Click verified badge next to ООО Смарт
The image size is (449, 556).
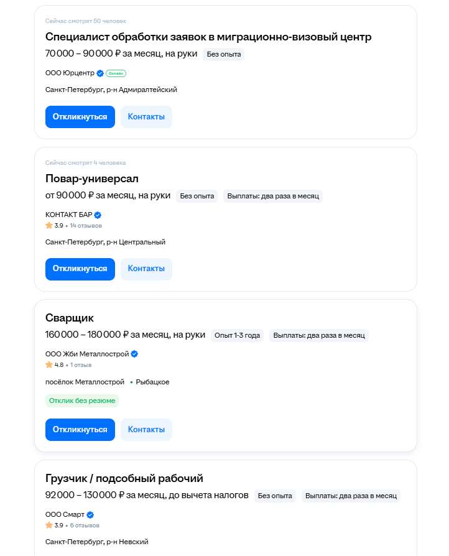click(x=90, y=515)
